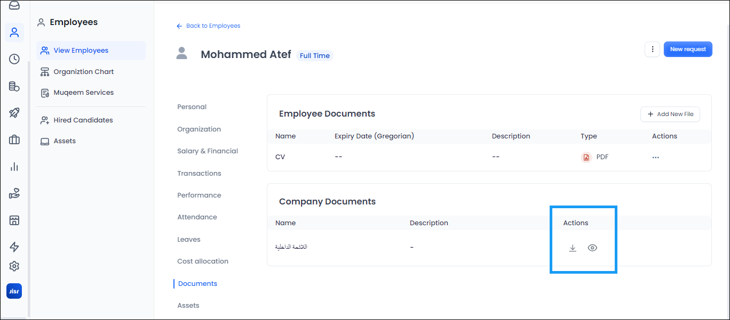This screenshot has width=730, height=320.
Task: Go Back to Employees link
Action: (209, 26)
